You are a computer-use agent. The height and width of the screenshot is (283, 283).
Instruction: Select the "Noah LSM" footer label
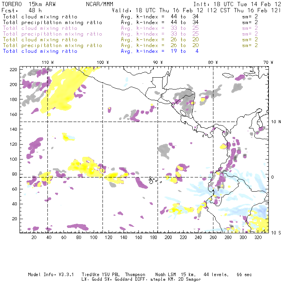point(166,275)
